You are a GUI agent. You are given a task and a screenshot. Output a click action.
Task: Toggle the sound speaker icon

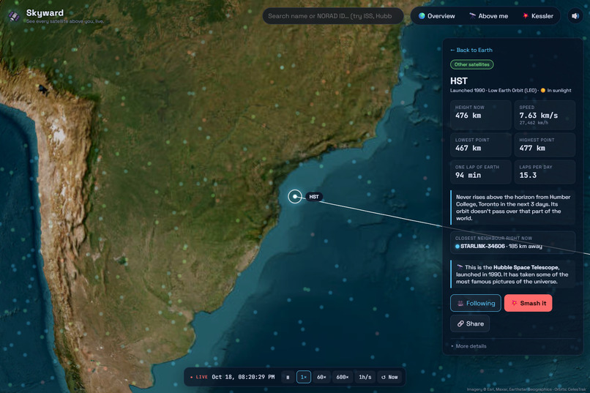coord(575,16)
